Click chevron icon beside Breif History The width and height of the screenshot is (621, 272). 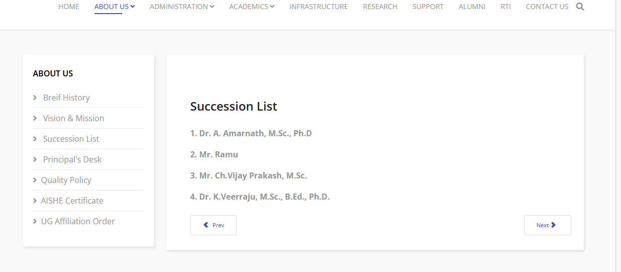35,98
